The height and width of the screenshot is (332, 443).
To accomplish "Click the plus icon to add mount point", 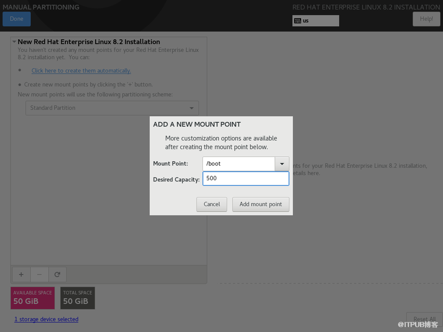I will click(21, 274).
